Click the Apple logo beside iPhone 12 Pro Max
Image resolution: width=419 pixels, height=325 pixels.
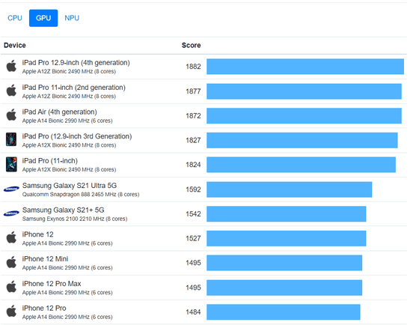point(11,287)
